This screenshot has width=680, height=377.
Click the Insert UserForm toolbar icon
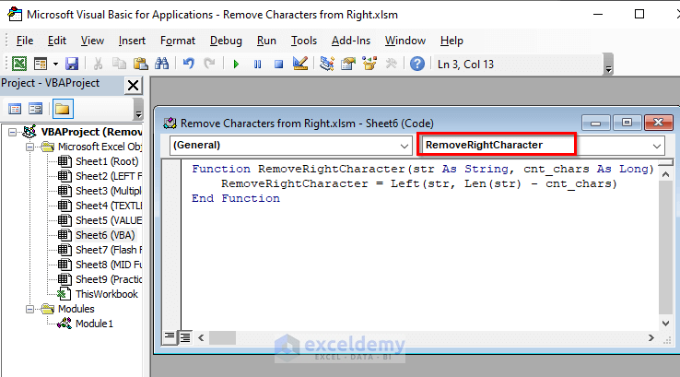41,64
